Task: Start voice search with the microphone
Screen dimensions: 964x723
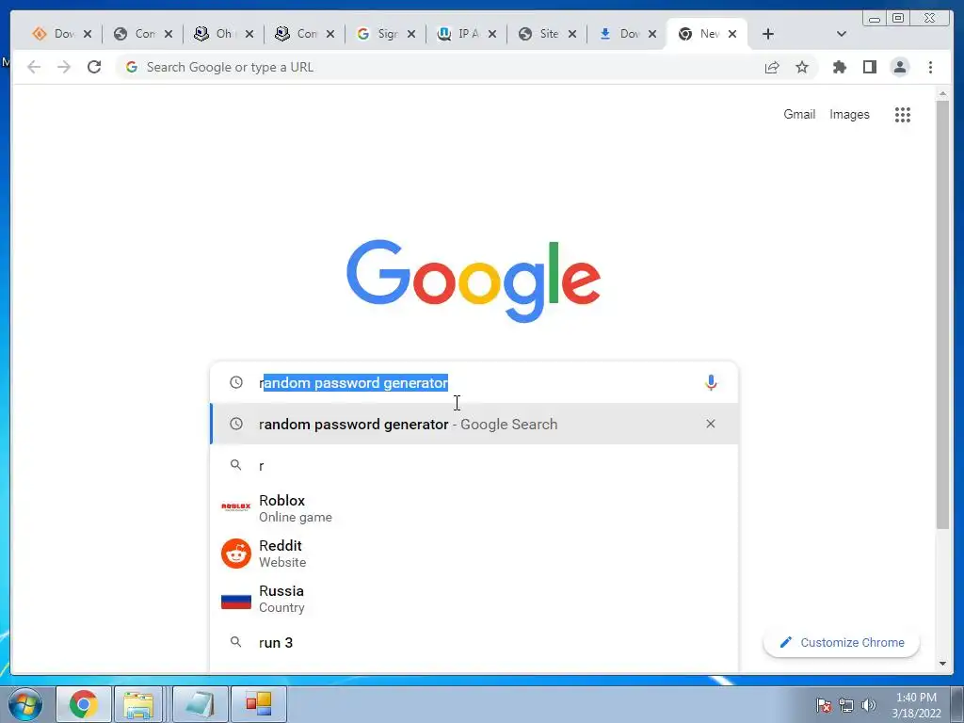Action: coord(711,383)
